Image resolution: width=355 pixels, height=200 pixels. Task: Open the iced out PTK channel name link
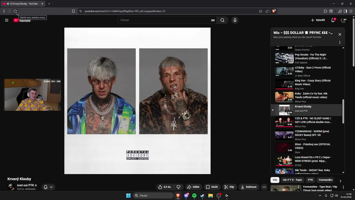pos(26,185)
